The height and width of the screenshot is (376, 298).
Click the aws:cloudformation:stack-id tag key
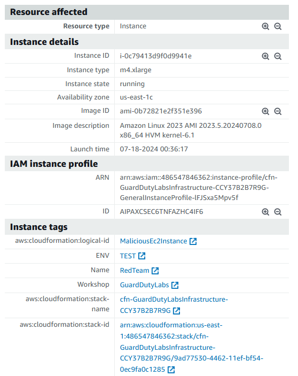pyautogui.click(x=65, y=325)
